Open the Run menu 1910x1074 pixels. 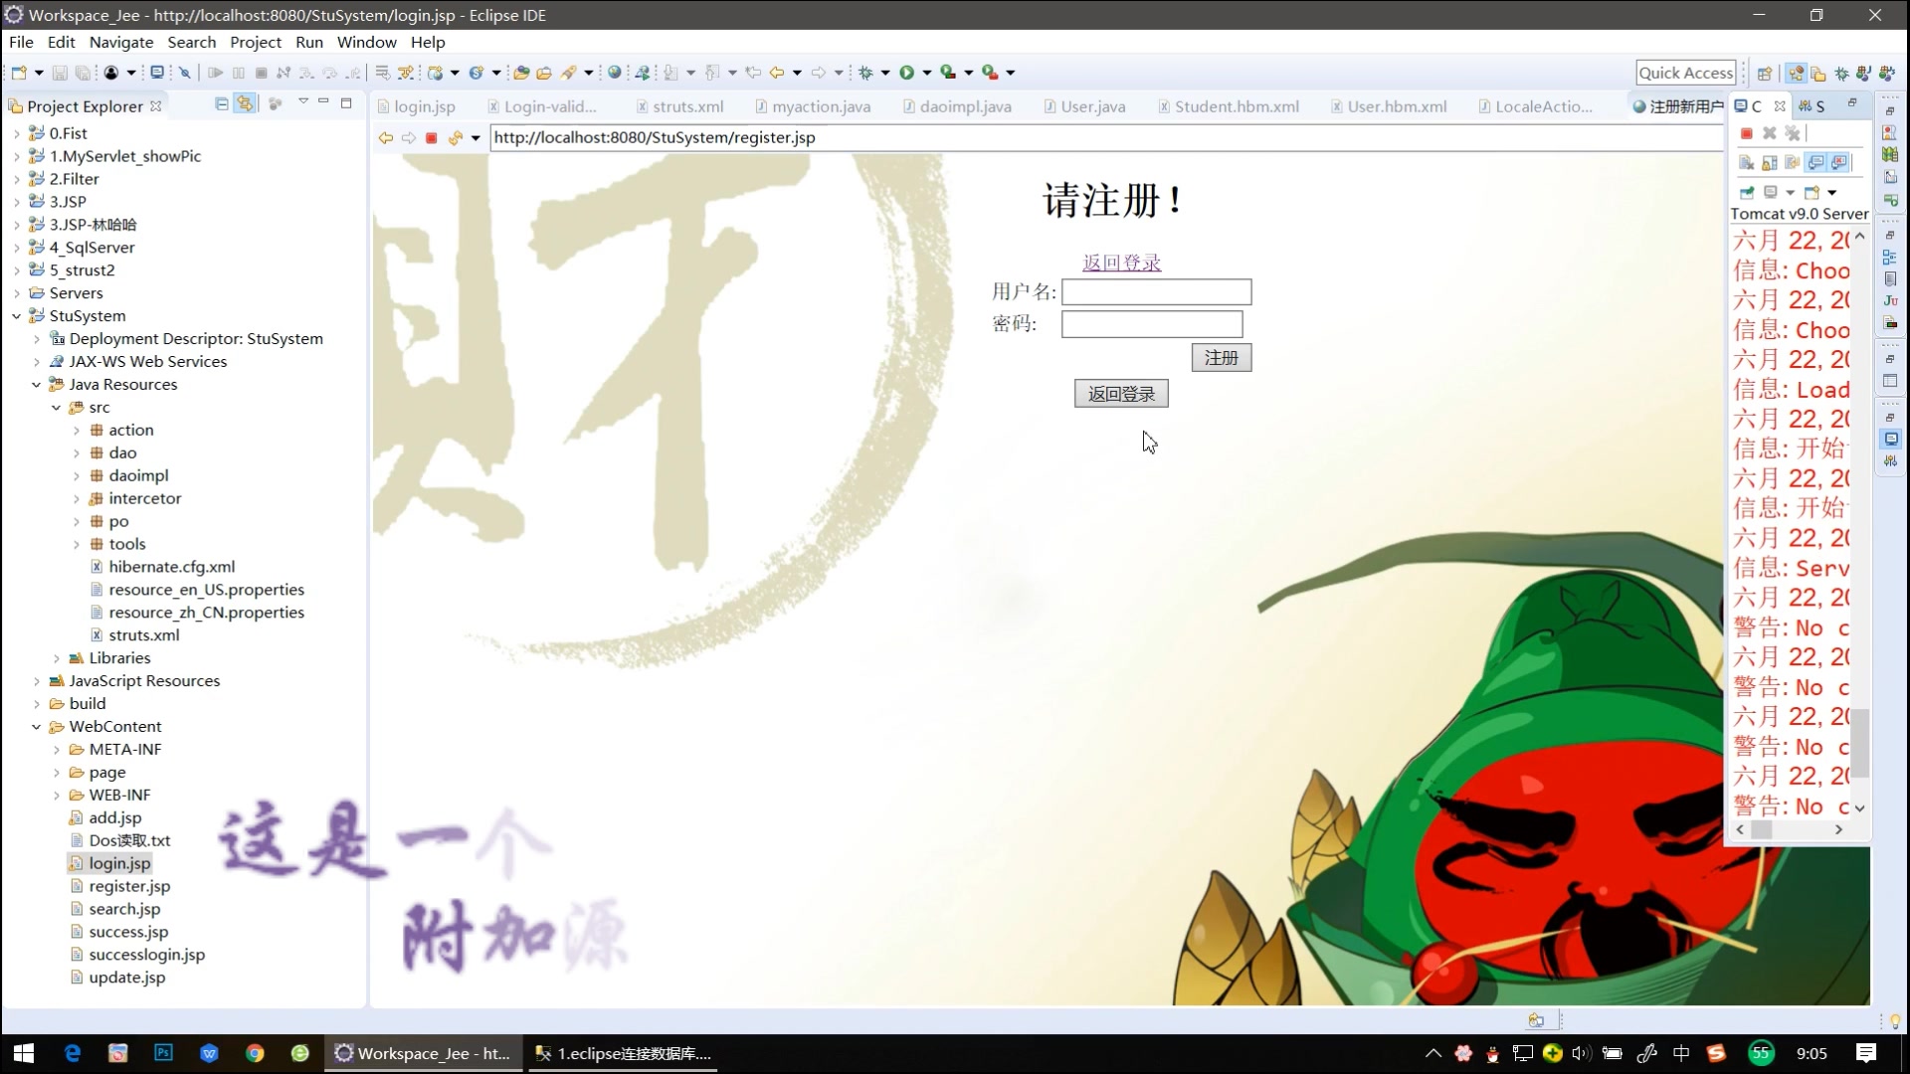[x=308, y=42]
